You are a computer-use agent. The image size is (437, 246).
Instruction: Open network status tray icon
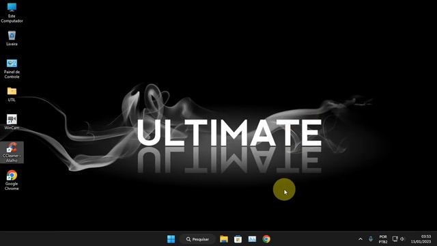click(x=395, y=239)
